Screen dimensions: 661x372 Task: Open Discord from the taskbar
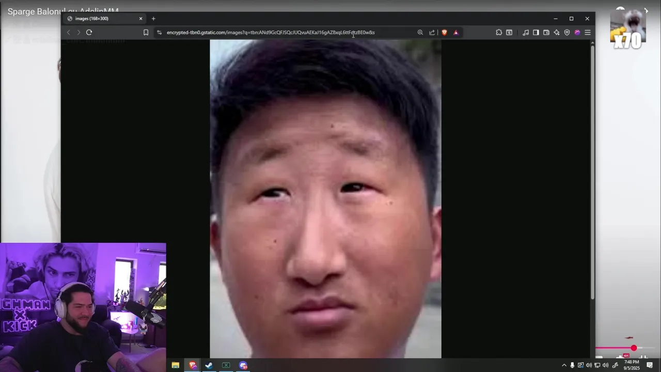[243, 365]
